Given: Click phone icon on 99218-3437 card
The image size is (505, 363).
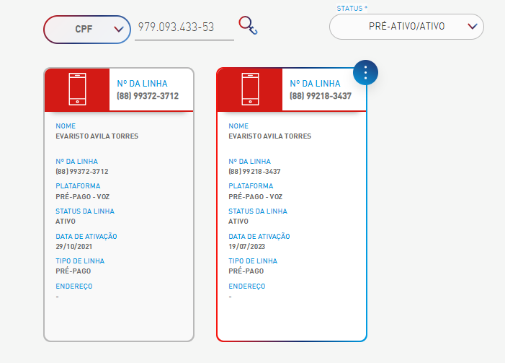Looking at the screenshot, I should (x=250, y=89).
